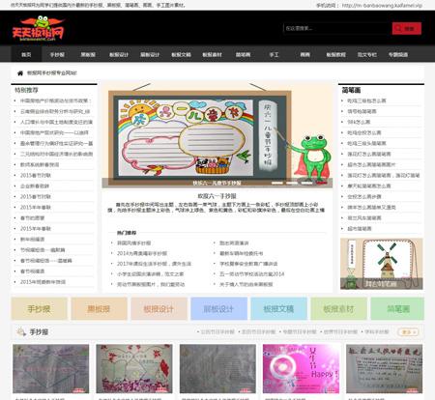Open 板报设计 in the top navigation bar
This screenshot has height=400, width=435.
(119, 54)
